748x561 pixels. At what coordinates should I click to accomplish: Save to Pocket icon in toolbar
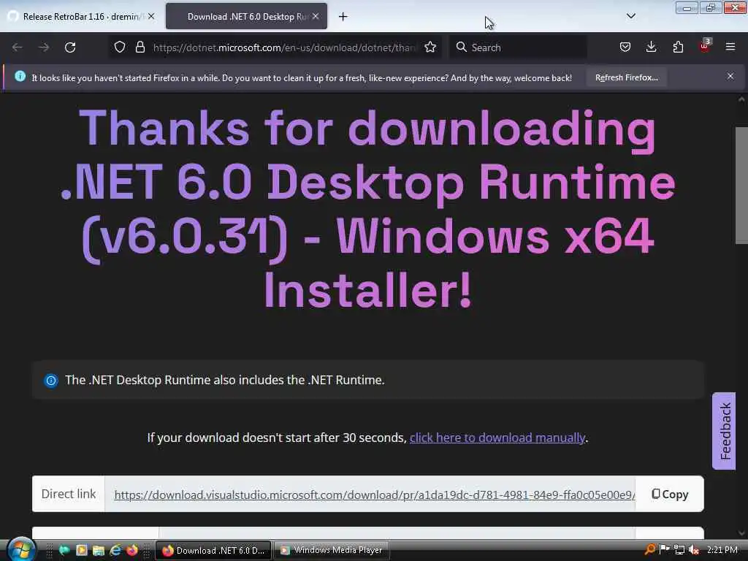(x=625, y=47)
